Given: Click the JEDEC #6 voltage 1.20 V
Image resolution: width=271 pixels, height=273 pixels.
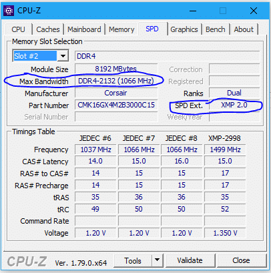Looking at the screenshot, I should pyautogui.click(x=95, y=233).
